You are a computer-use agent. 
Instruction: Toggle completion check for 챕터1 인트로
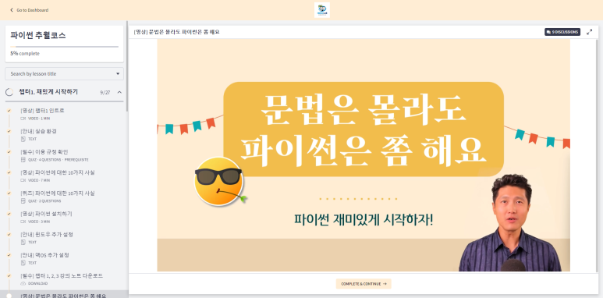click(9, 111)
